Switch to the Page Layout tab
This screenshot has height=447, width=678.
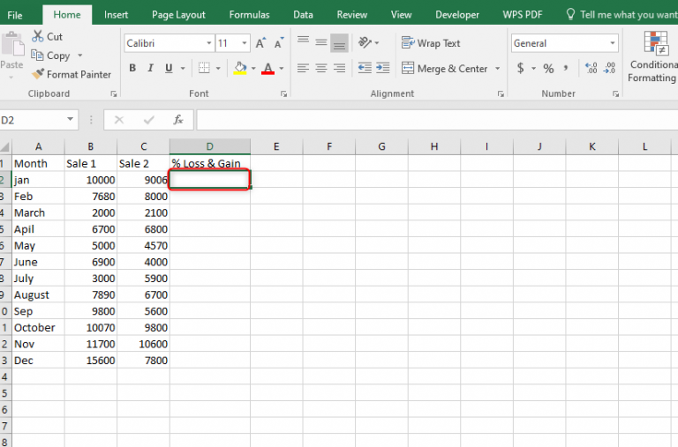click(x=178, y=15)
